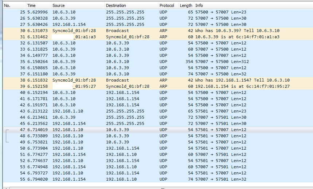Select ARP reply packet 39
The image size is (313, 189).
(x=158, y=86)
